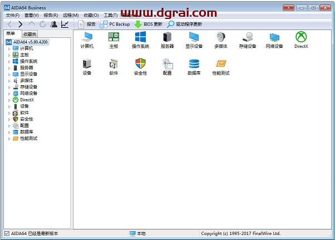Open the 安全性 shield icon in main panel
The width and height of the screenshot is (335, 240).
pyautogui.click(x=140, y=67)
